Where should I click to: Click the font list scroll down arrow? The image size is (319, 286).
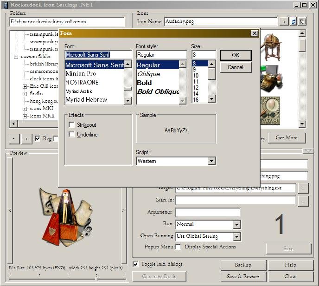(128, 100)
